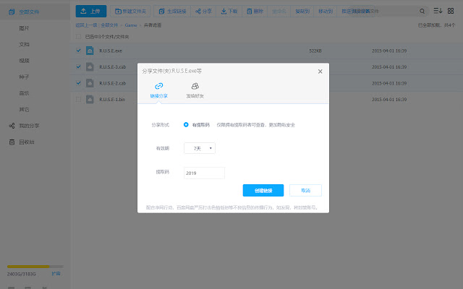Toggle the grid view icon
Screen dimensions: 463x289
(453, 11)
